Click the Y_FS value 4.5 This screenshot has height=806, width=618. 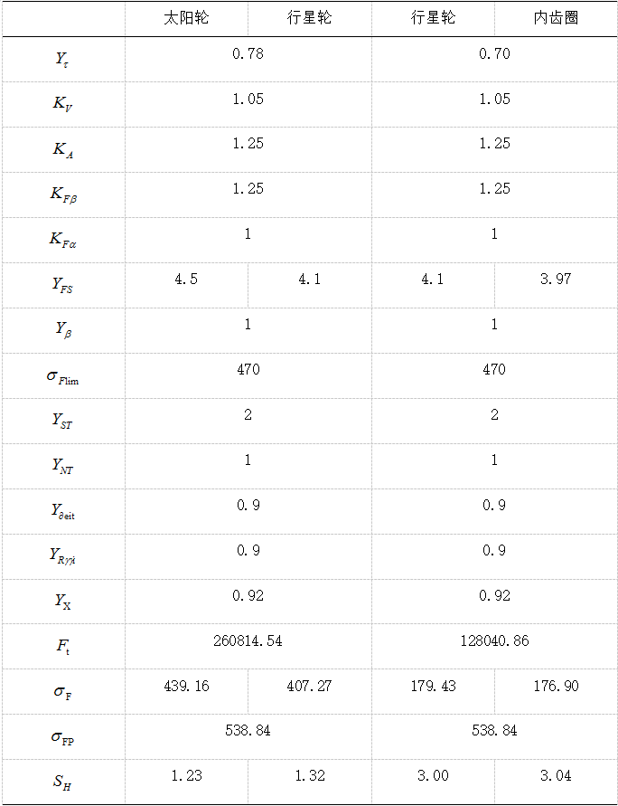pos(186,280)
